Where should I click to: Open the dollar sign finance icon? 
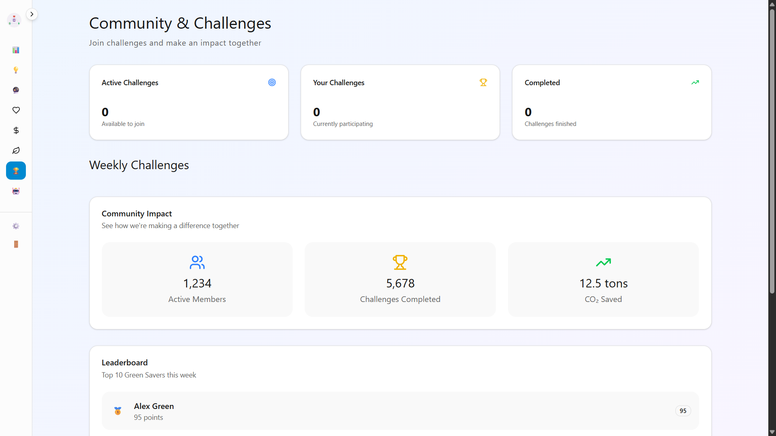click(x=16, y=130)
